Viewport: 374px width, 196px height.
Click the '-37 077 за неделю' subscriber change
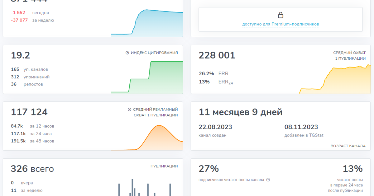(x=32, y=20)
